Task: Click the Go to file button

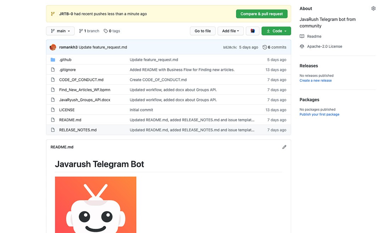Action: [203, 31]
